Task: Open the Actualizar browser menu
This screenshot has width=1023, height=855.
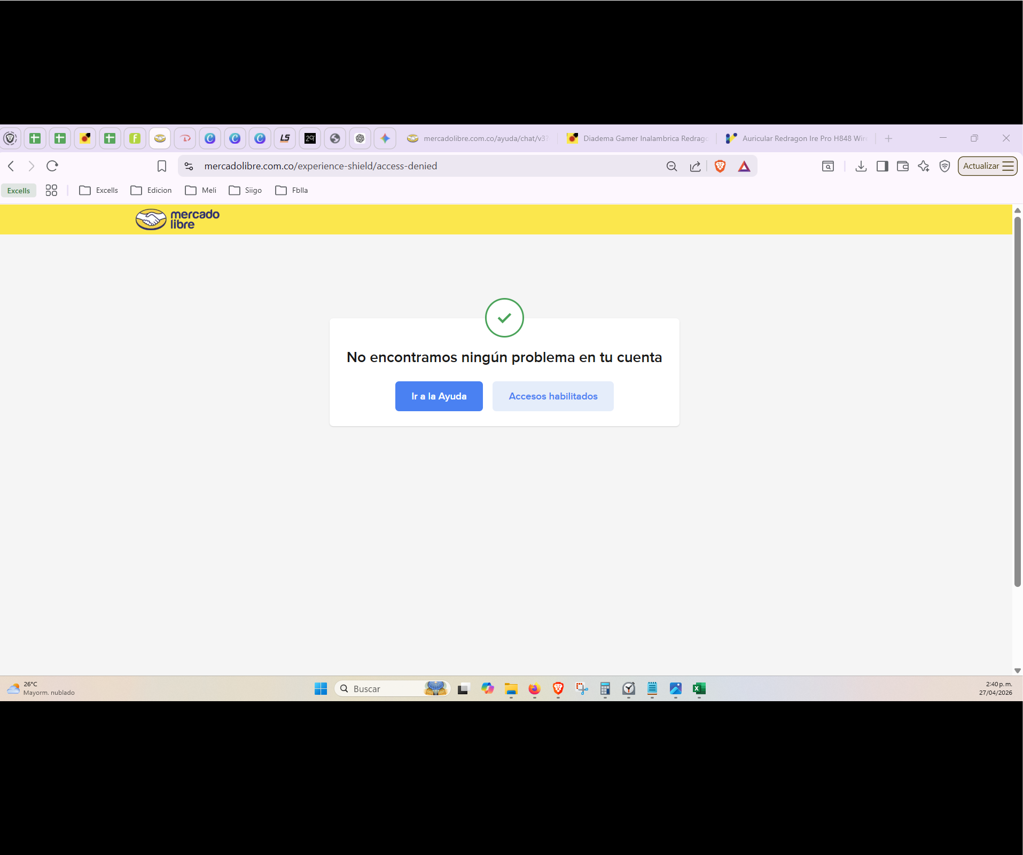Action: [987, 166]
